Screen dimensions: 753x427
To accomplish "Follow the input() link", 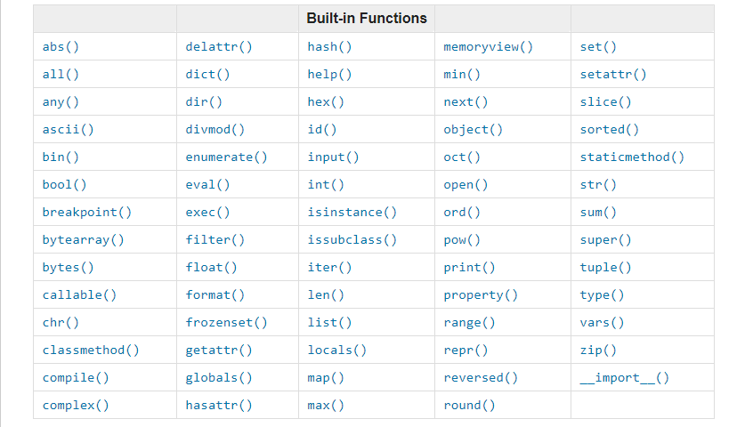I will pos(333,157).
